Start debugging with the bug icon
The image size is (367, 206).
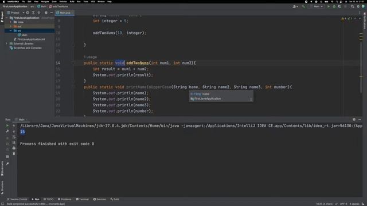(x=334, y=6)
